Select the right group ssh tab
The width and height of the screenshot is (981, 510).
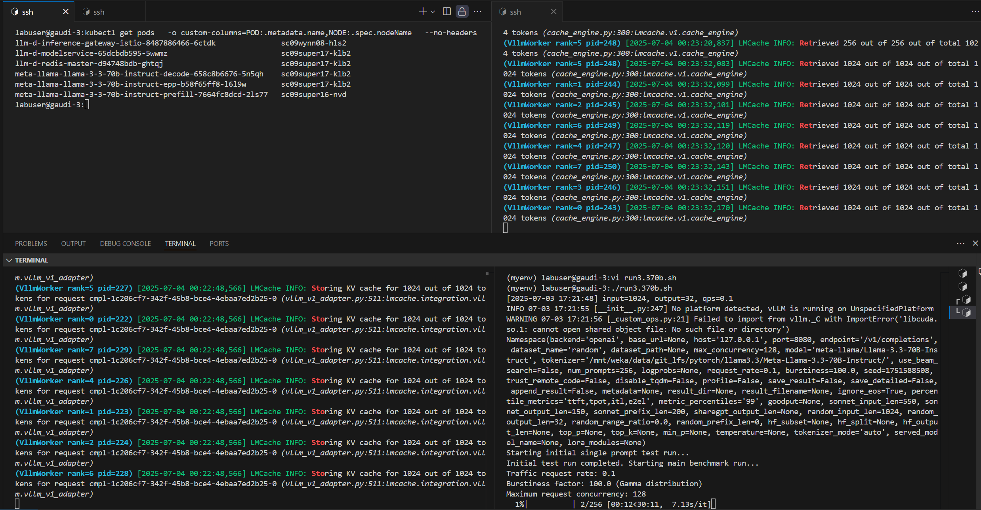515,12
